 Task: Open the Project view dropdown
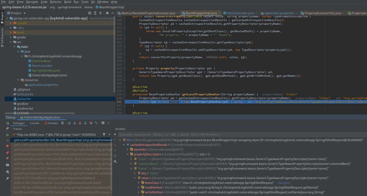click(24, 13)
